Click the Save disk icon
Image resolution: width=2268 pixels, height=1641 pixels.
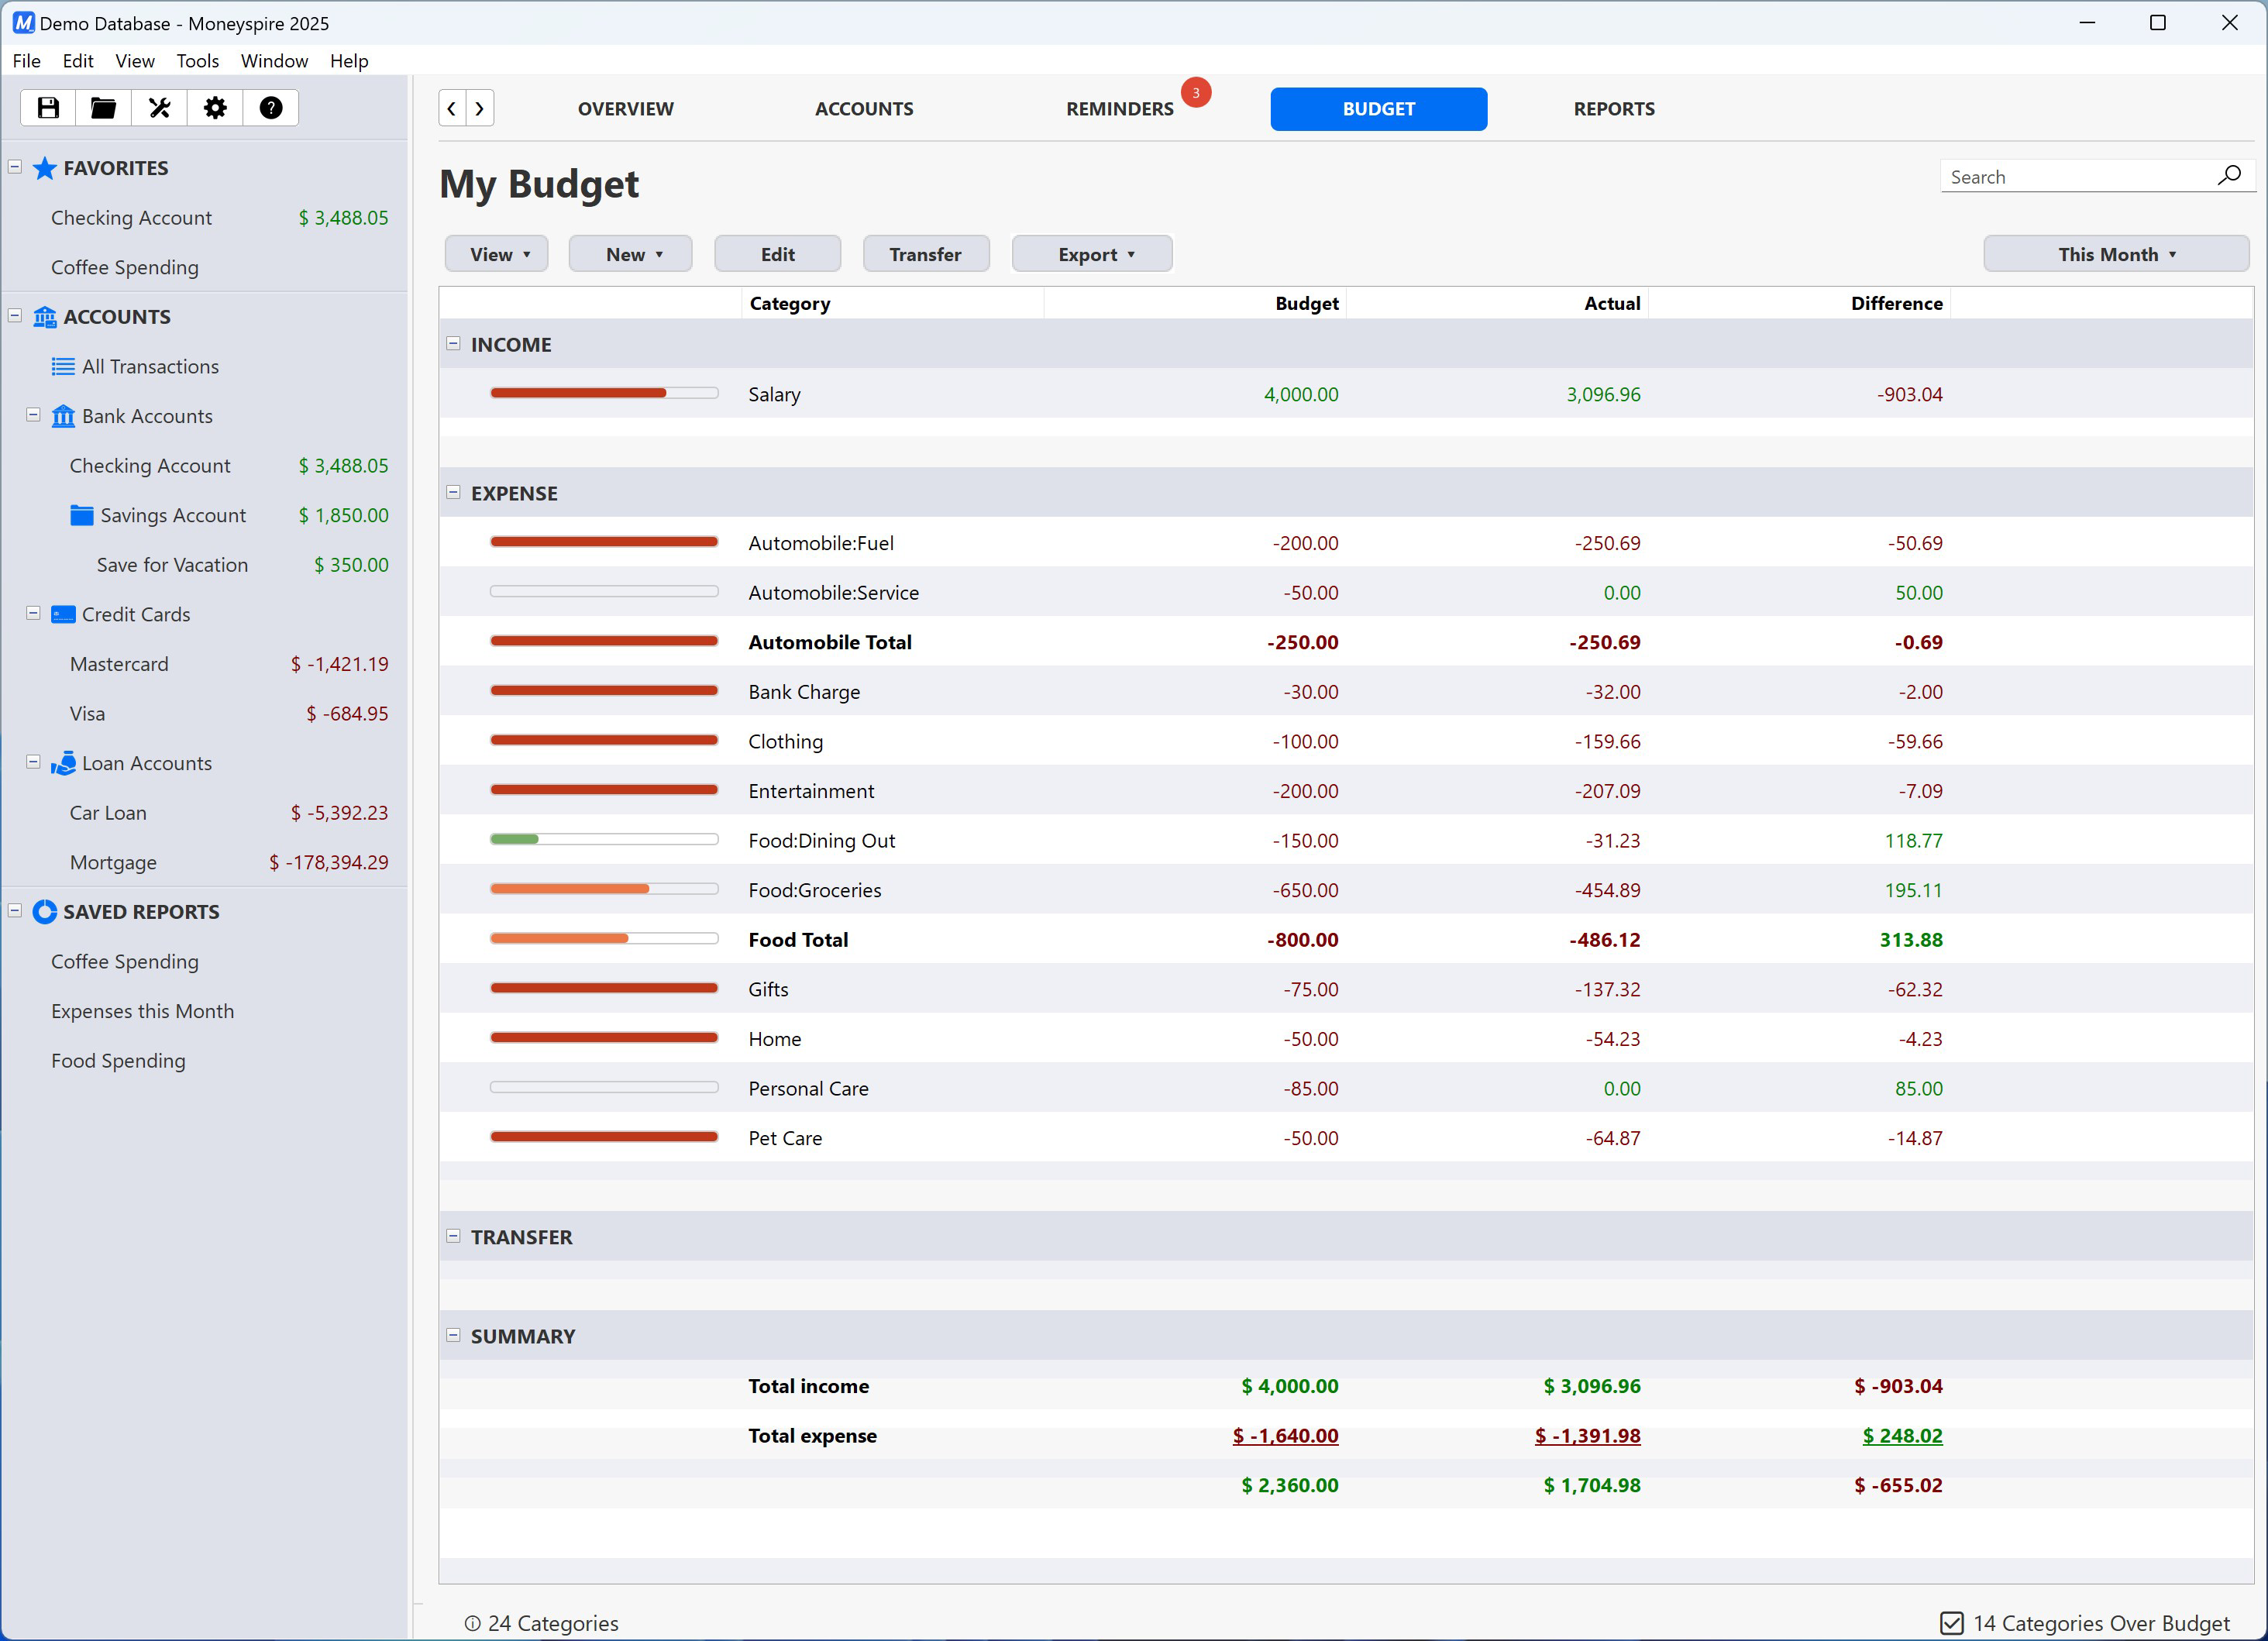click(48, 108)
